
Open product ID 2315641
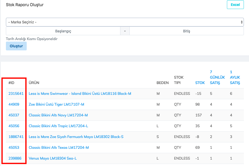click(x=16, y=94)
